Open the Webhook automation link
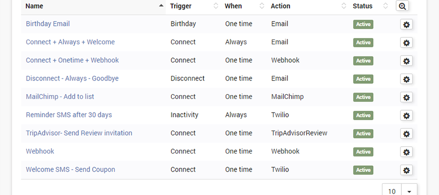The image size is (439, 195). (40, 151)
